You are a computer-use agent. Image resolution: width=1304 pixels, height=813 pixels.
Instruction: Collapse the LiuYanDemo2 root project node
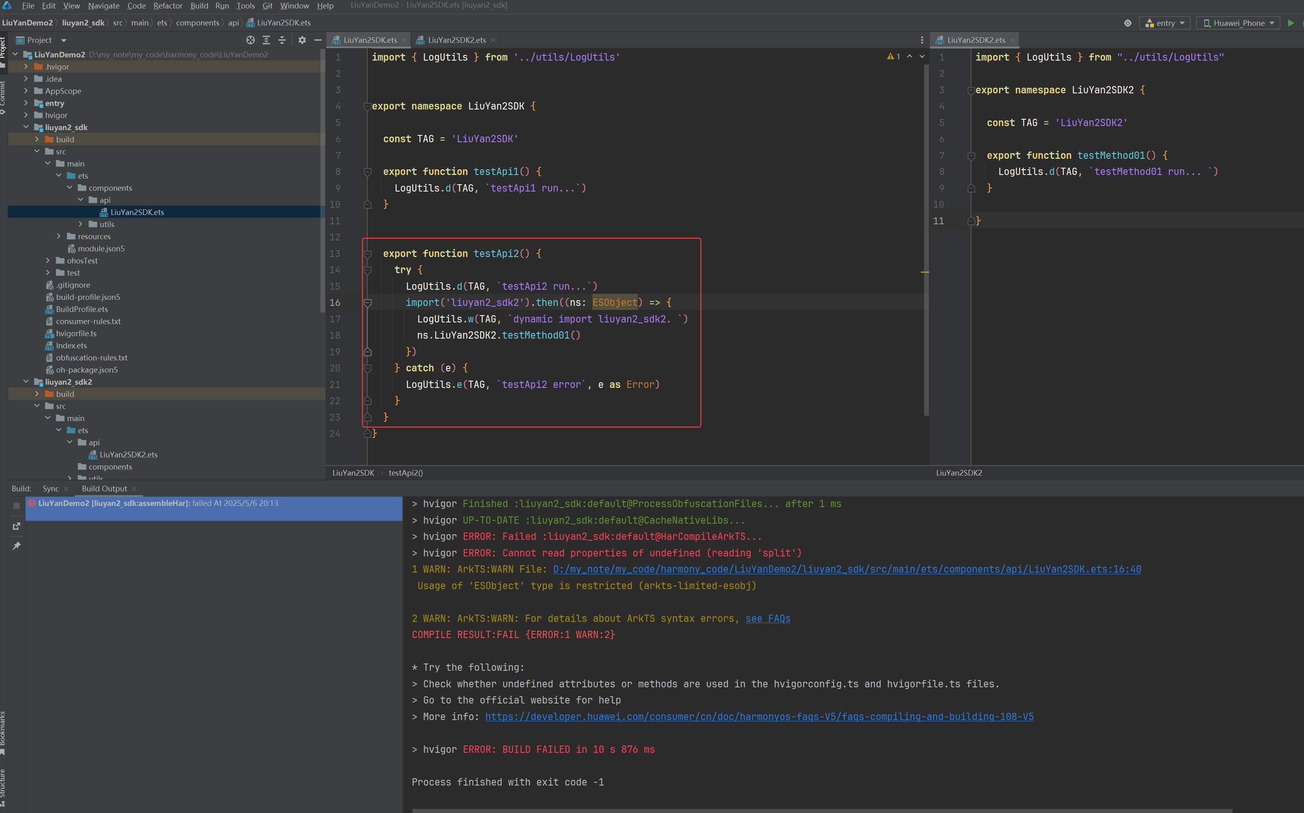tap(15, 54)
